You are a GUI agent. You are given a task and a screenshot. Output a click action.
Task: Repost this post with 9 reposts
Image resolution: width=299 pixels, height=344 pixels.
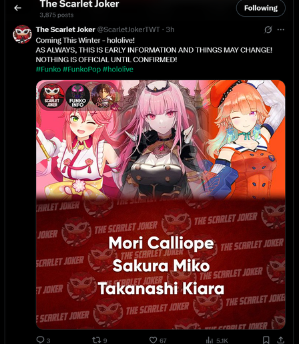coord(99,340)
